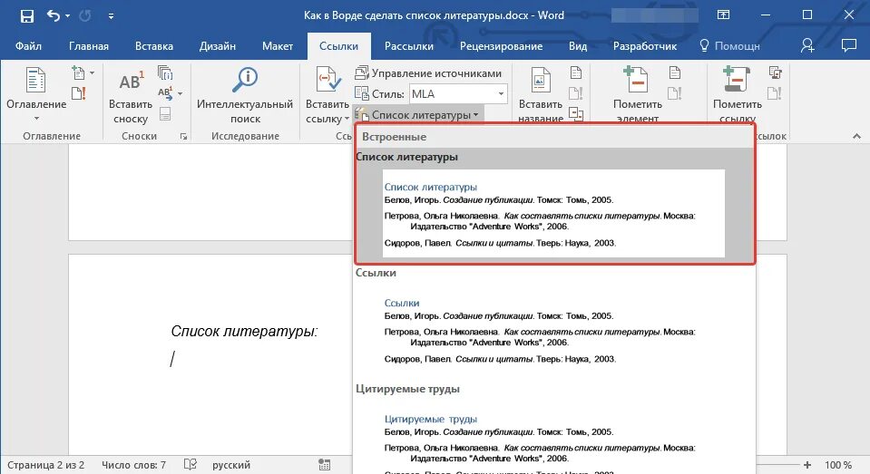The image size is (870, 474).
Task: Open the Стиль MLA combo box
Action: 458,93
